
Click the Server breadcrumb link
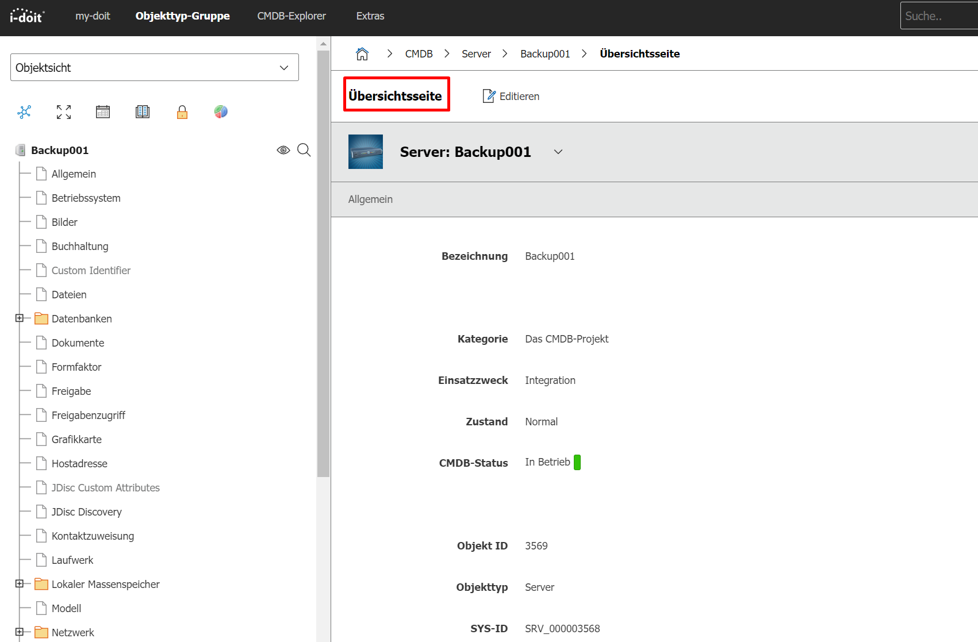pos(476,53)
